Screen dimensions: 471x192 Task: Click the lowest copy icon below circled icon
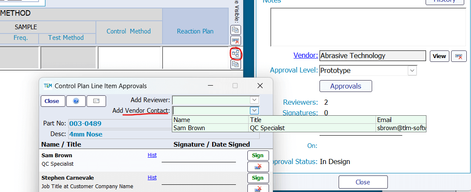(x=235, y=64)
